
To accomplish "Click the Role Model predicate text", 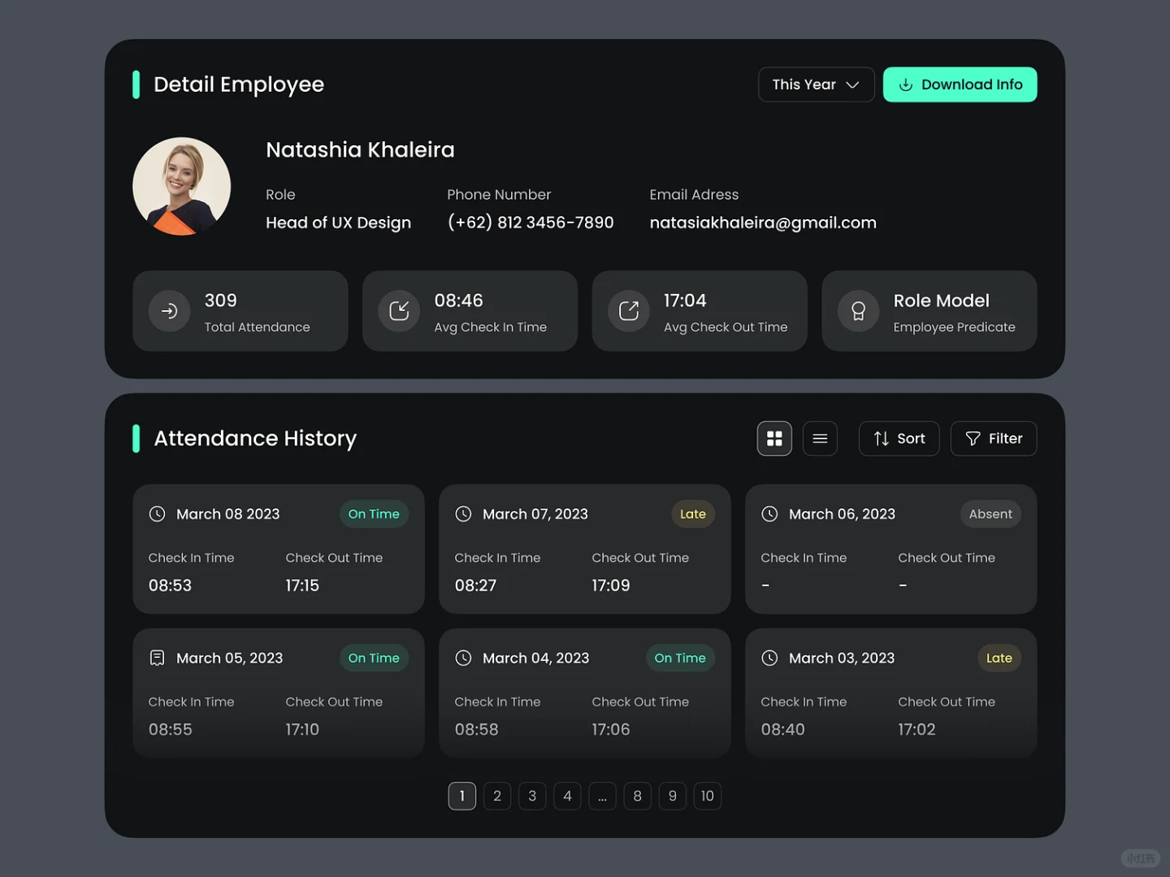I will click(942, 300).
